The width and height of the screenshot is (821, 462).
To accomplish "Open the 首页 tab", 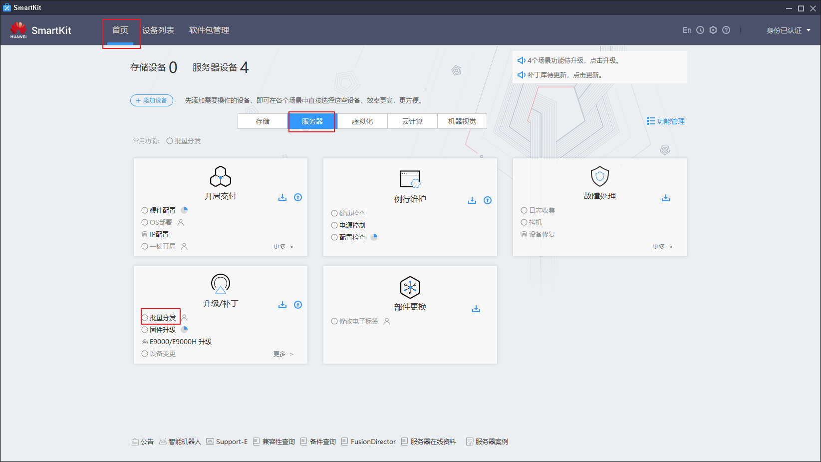I will [120, 30].
